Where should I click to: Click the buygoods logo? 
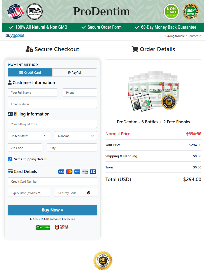click(15, 36)
